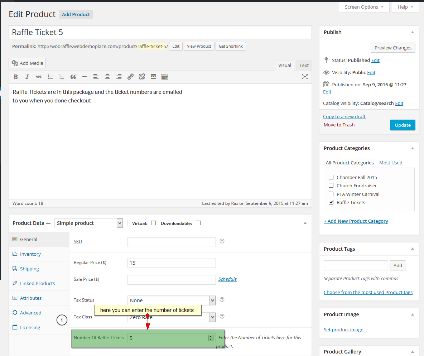The height and width of the screenshot is (356, 424).
Task: Click Preview Changes button
Action: coord(393,48)
